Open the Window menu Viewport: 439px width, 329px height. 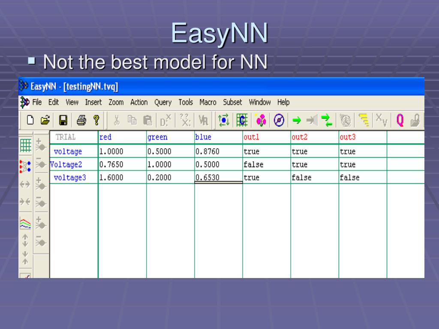coord(260,102)
